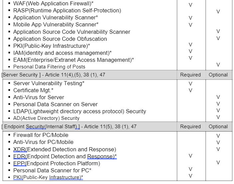Click the Optional V mark for RASP
The height and width of the screenshot is (184, 234).
point(218,12)
